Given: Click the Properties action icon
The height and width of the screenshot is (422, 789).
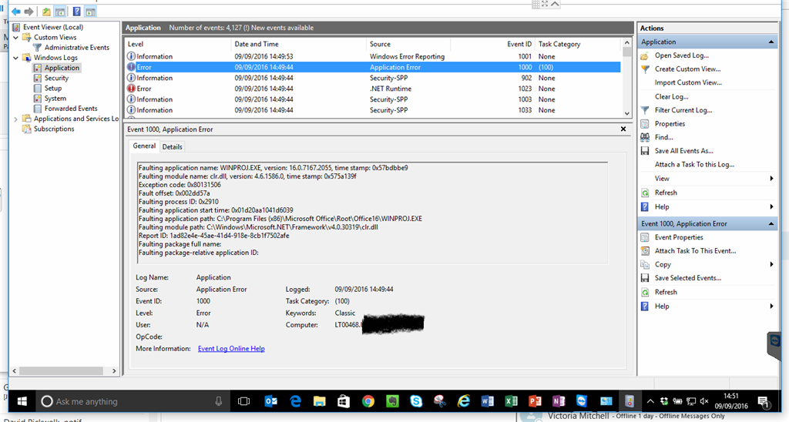Looking at the screenshot, I should coord(645,124).
